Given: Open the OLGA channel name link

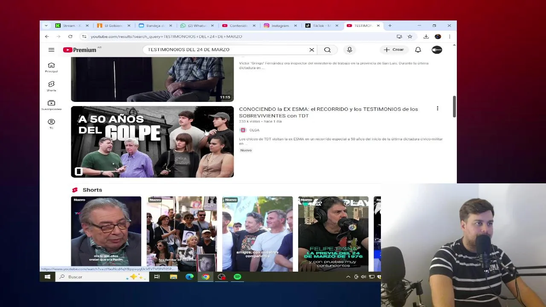Looking at the screenshot, I should pyautogui.click(x=254, y=130).
